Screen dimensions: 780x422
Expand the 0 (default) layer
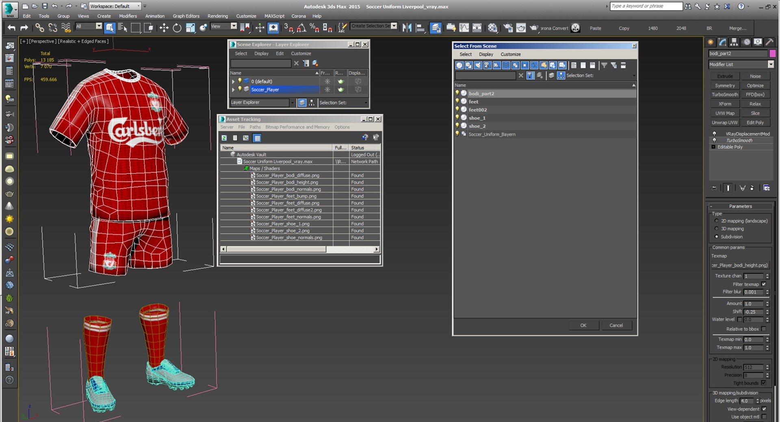point(233,81)
